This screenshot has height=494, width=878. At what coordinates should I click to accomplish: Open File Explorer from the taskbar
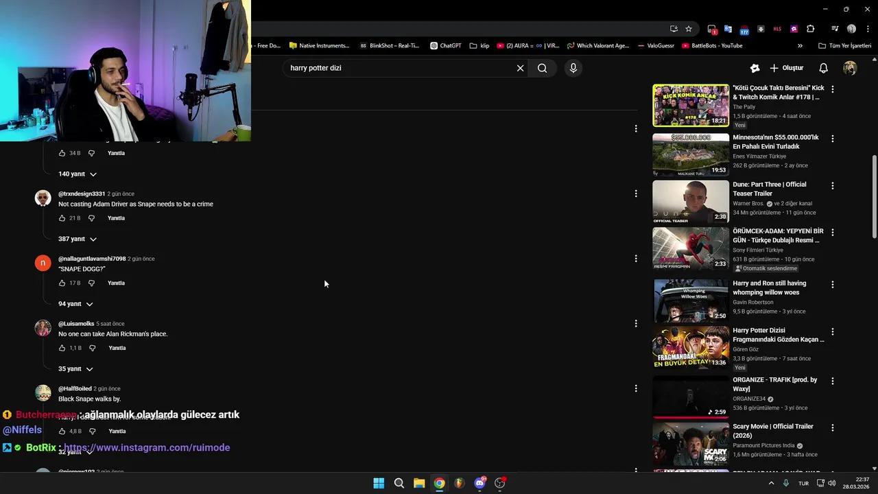tap(419, 483)
